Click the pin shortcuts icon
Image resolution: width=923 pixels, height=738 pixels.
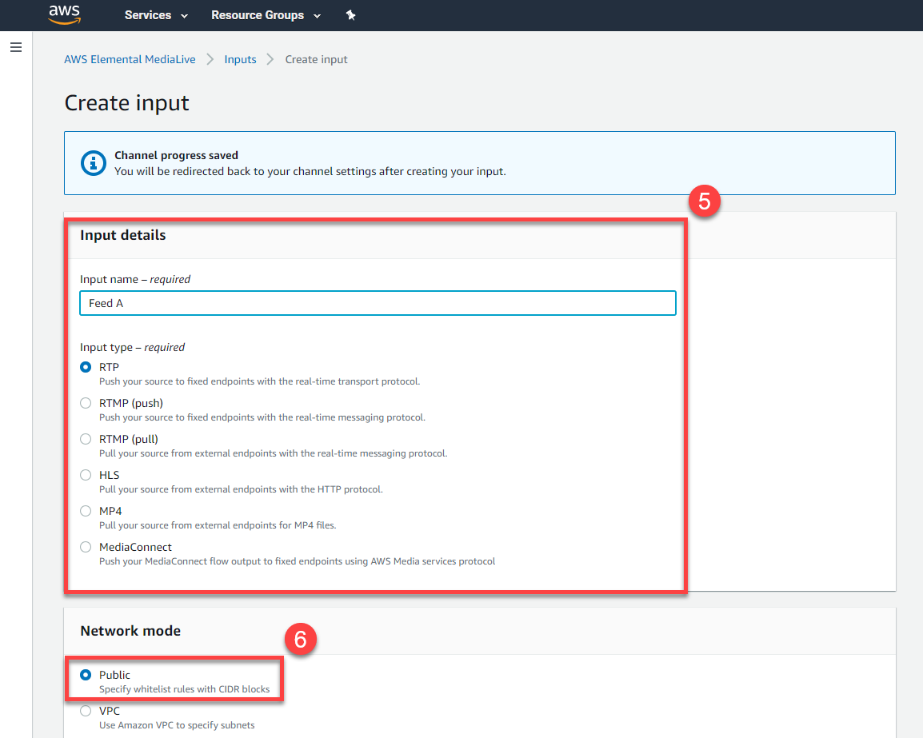tap(351, 15)
